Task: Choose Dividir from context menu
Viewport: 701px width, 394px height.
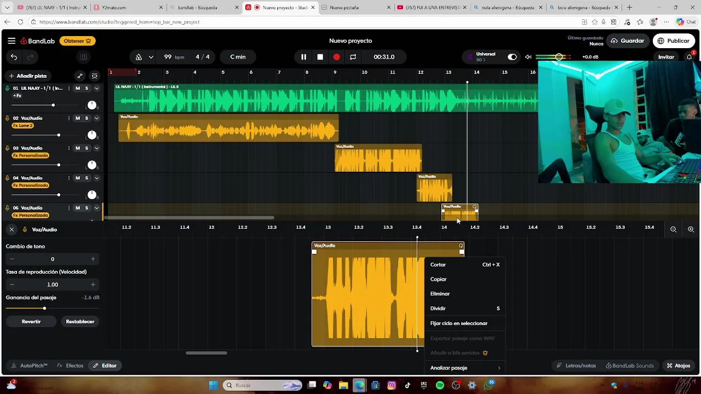Action: (x=464, y=309)
